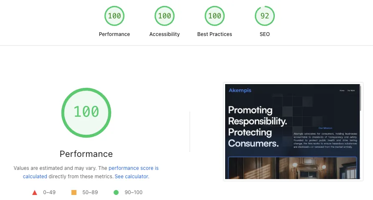Jump to the Best Practices category label

215,34
